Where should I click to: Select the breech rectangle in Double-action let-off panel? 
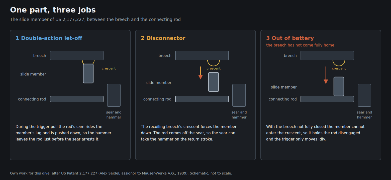click(x=77, y=55)
